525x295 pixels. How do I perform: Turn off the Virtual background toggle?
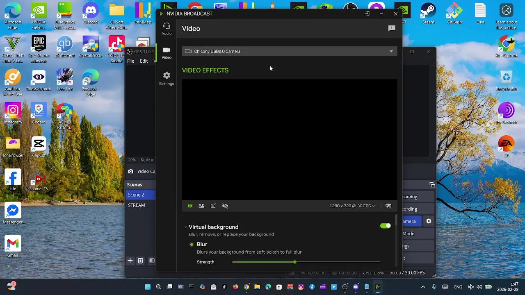(386, 226)
